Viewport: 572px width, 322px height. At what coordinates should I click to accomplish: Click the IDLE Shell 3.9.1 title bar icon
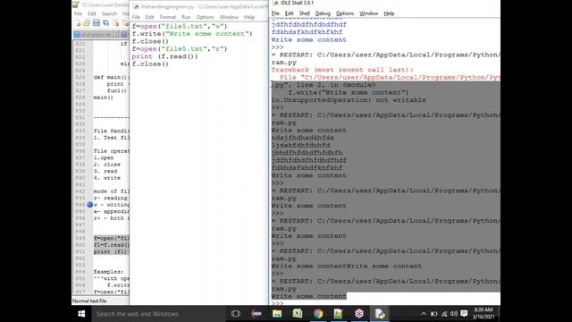point(275,3)
